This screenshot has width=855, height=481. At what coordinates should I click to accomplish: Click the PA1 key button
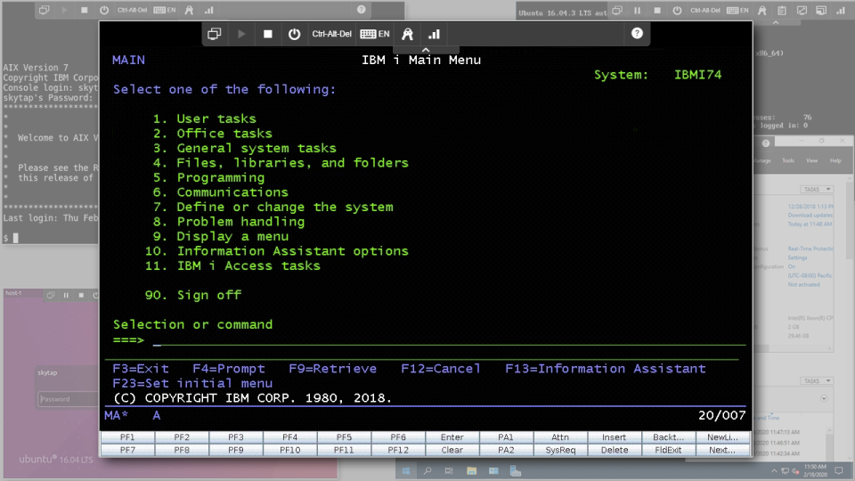point(506,436)
